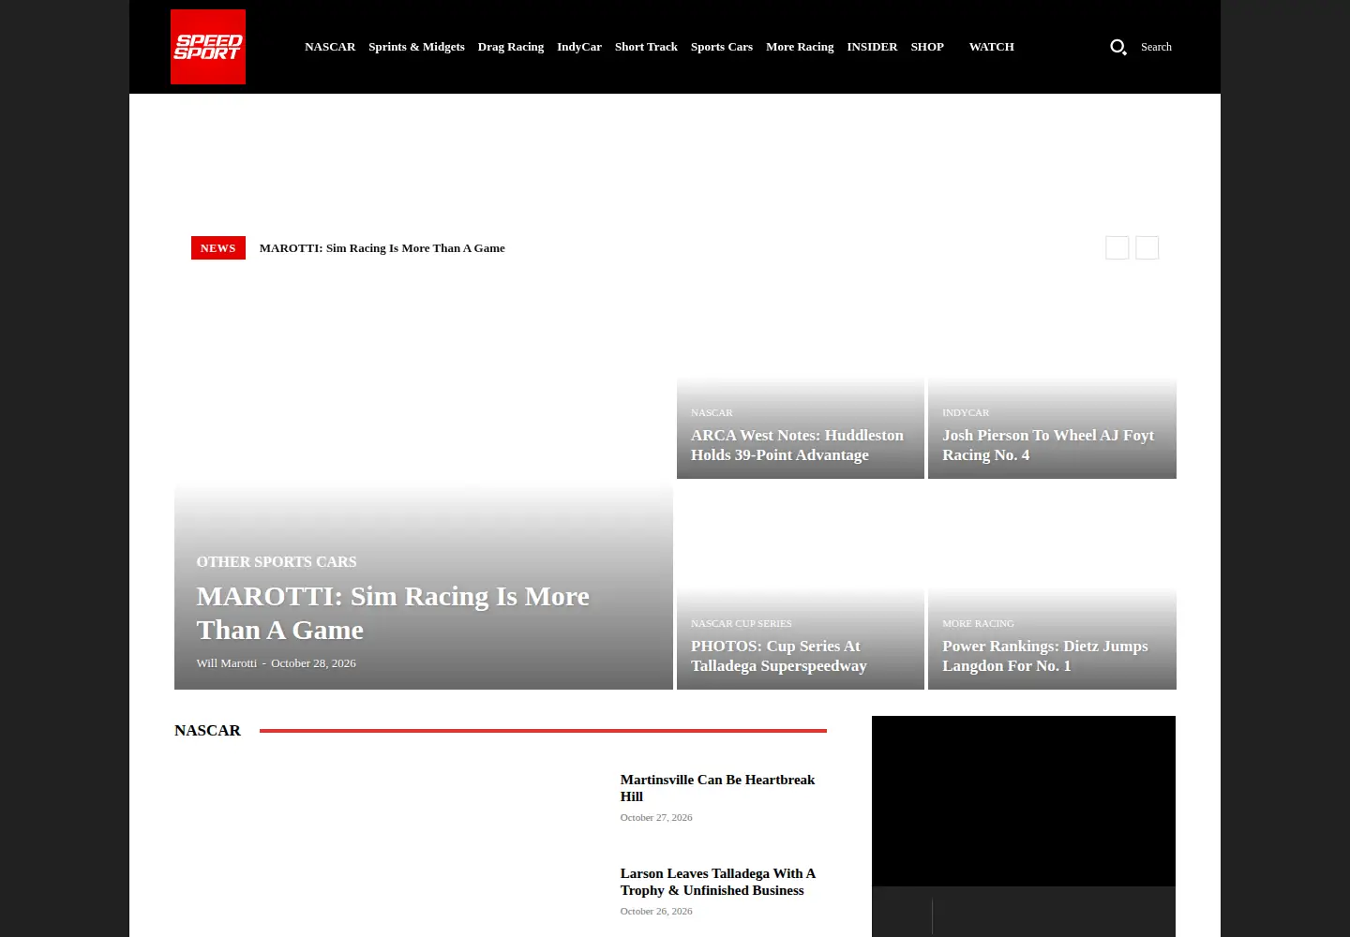Go to the Drag Racing section
Image resolution: width=1350 pixels, height=937 pixels.
(x=511, y=47)
